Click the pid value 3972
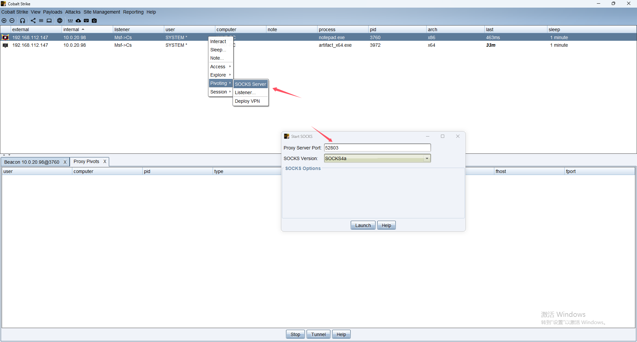Viewport: 637px width, 342px height. [375, 45]
